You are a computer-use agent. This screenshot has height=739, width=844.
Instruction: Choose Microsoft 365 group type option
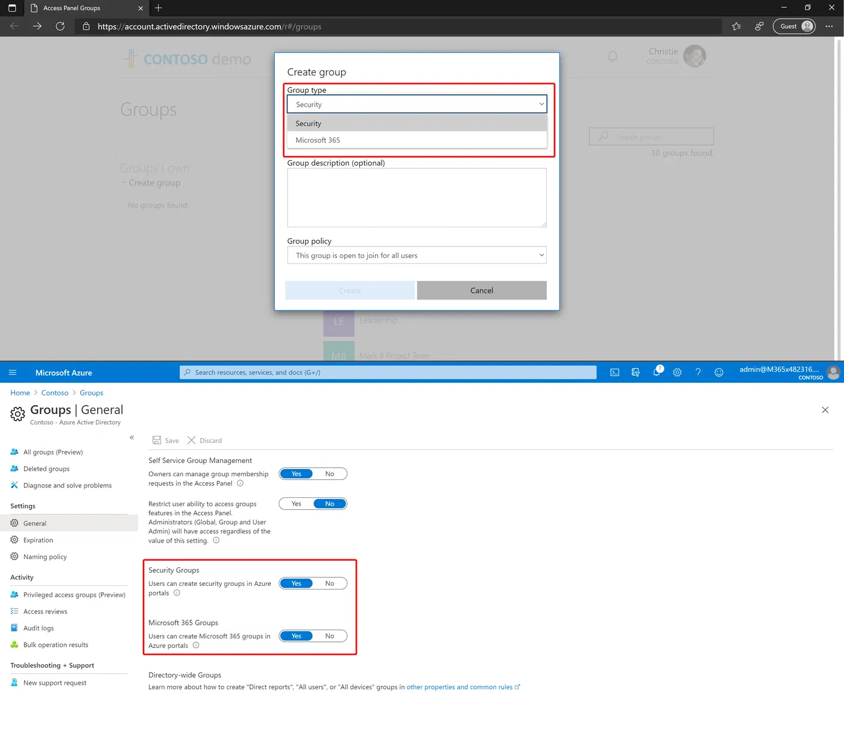(417, 140)
